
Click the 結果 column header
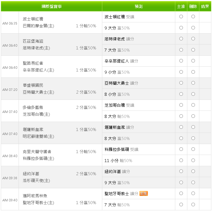coord(205,6)
